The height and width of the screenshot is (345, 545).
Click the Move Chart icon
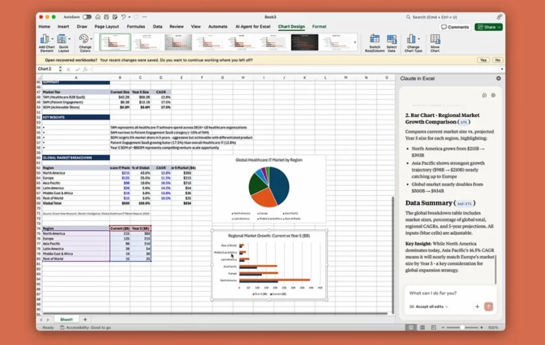pyautogui.click(x=435, y=39)
